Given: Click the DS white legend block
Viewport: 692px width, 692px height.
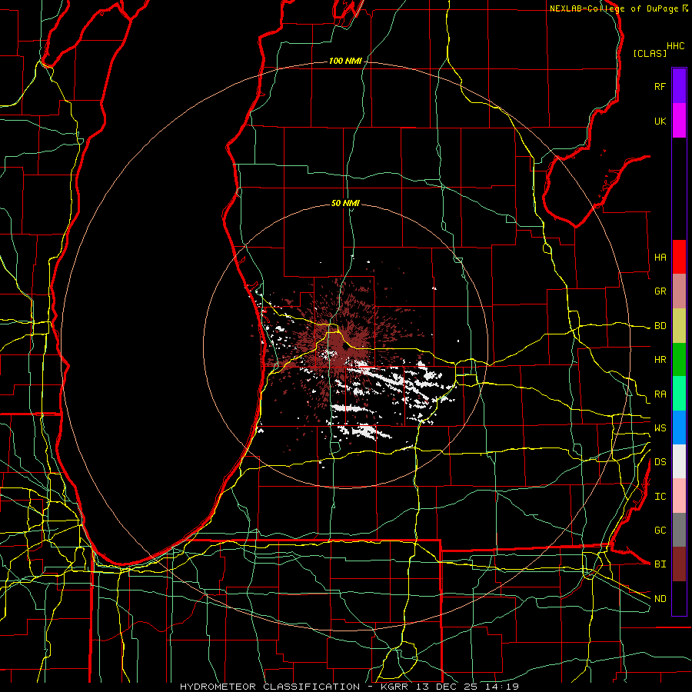Looking at the screenshot, I should point(679,461).
